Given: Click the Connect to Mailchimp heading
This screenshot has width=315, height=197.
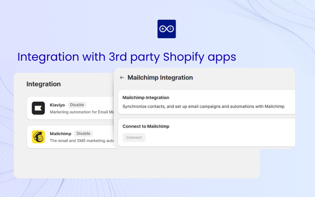Looking at the screenshot, I should [x=146, y=126].
